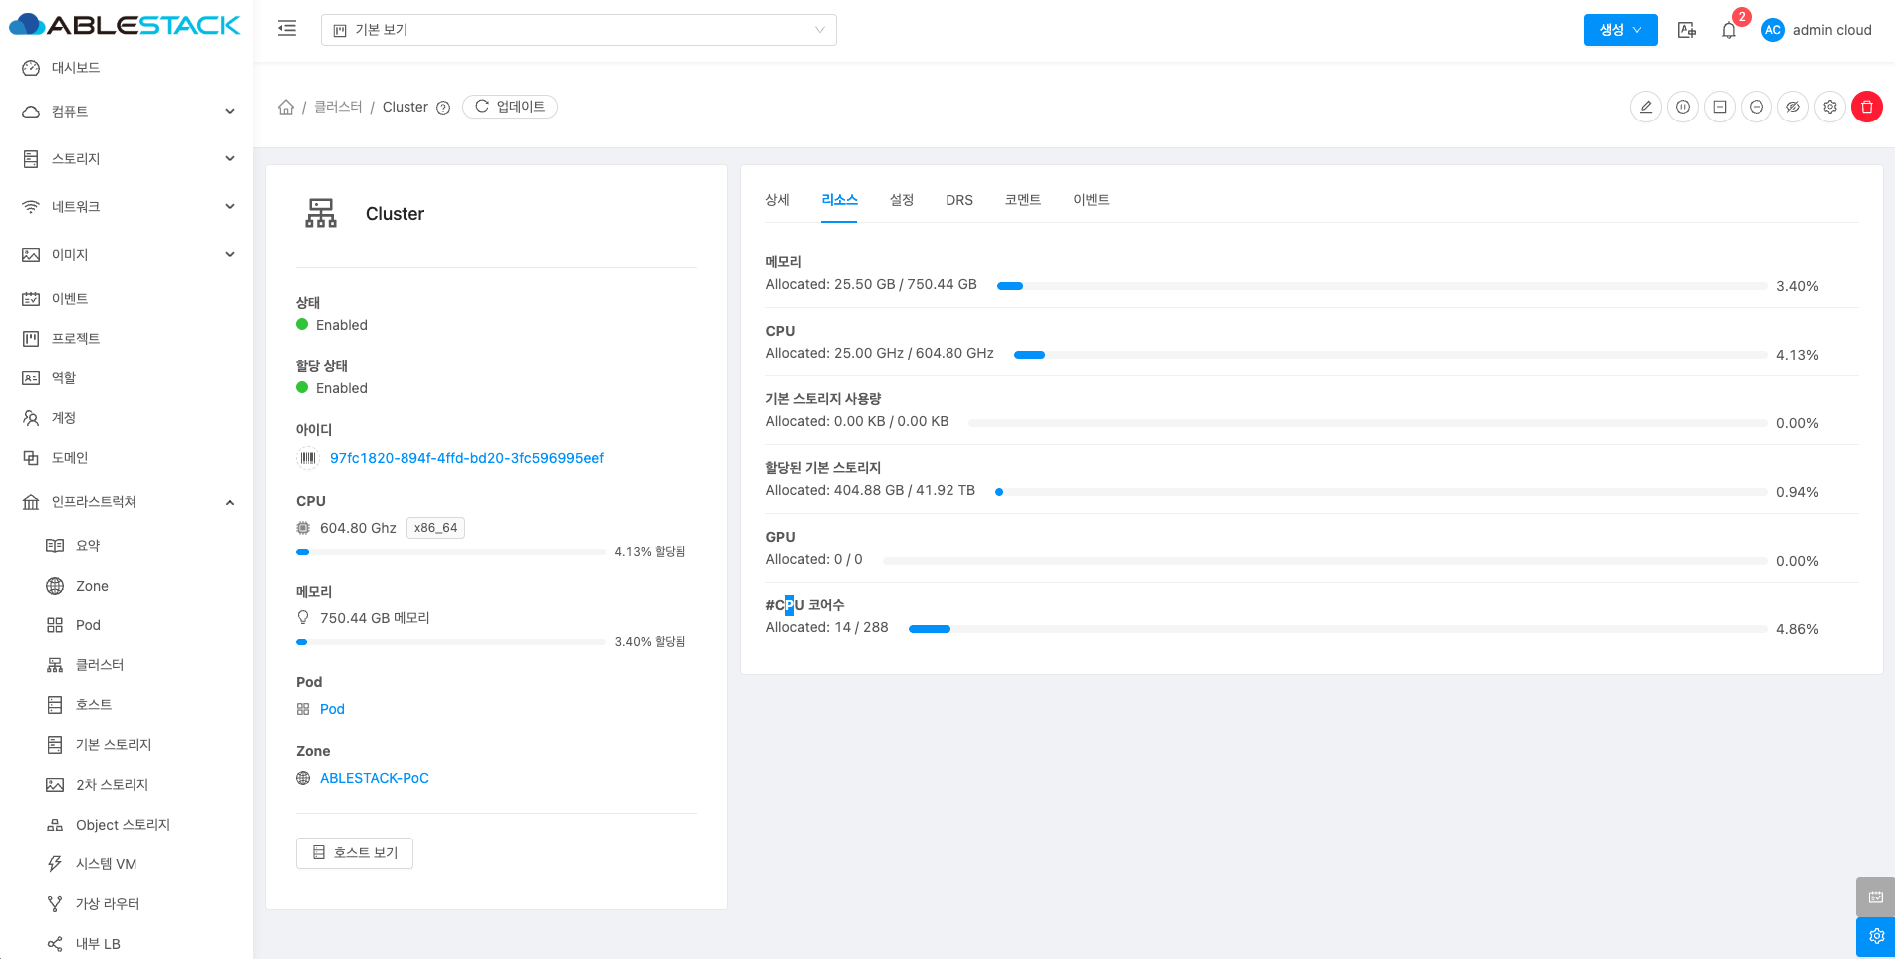Image resolution: width=1895 pixels, height=959 pixels.
Task: Click the pause circle action icon
Action: point(1683,107)
